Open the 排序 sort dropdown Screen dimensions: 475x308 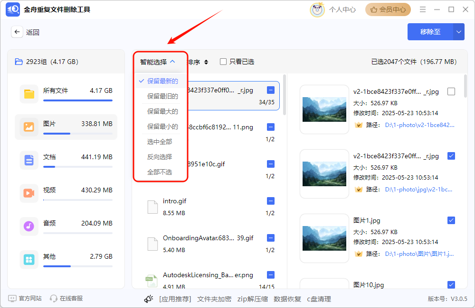coord(198,62)
